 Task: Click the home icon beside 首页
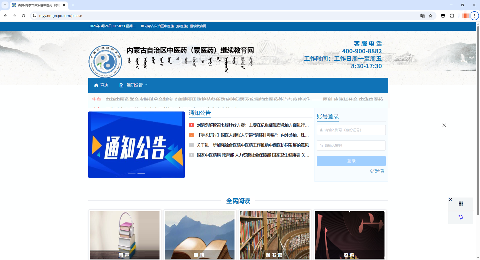(x=96, y=85)
